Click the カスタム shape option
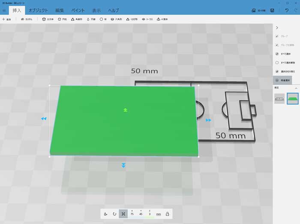The width and height of the screenshot is (300, 224). point(27,19)
